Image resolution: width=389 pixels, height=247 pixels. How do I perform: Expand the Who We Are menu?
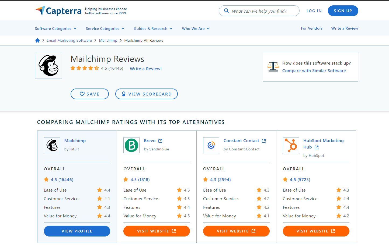196,29
